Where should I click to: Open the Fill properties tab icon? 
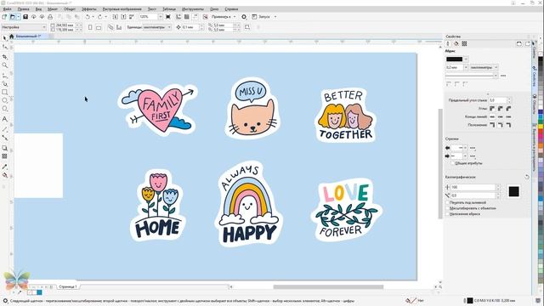click(x=456, y=43)
